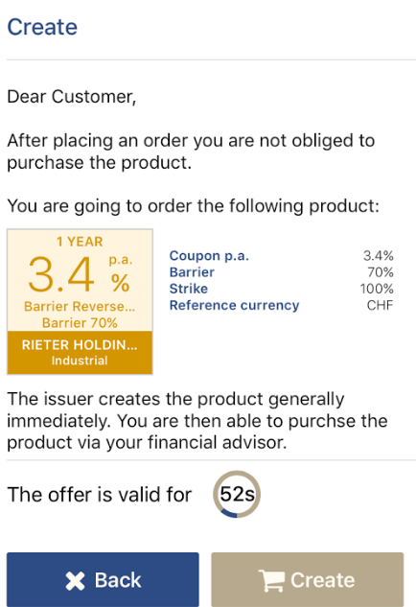The image size is (416, 607).
Task: Click the Reference currency label
Action: pos(234,306)
